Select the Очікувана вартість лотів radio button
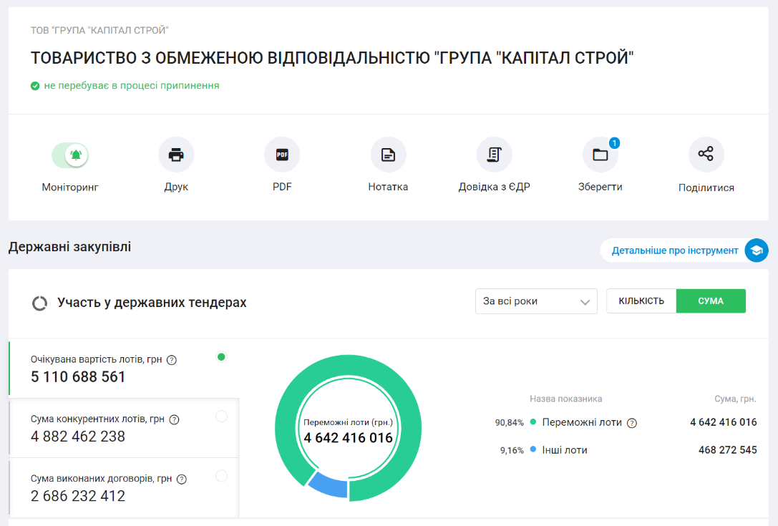The width and height of the screenshot is (778, 526). point(221,356)
